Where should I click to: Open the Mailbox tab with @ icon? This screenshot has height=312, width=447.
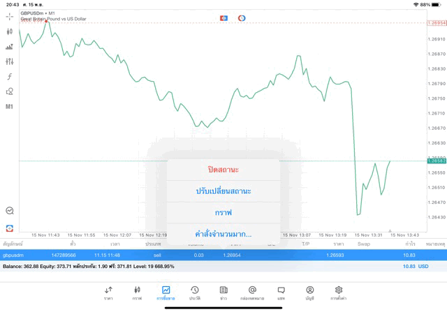click(252, 292)
